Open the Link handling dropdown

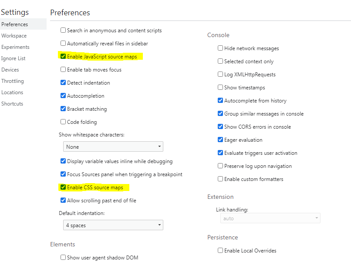point(270,218)
